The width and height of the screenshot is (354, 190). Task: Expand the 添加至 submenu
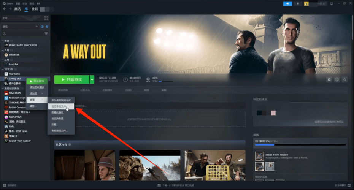click(37, 93)
